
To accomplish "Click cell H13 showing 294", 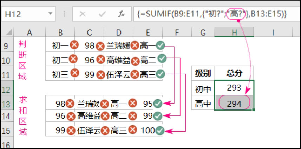I will (x=234, y=102).
